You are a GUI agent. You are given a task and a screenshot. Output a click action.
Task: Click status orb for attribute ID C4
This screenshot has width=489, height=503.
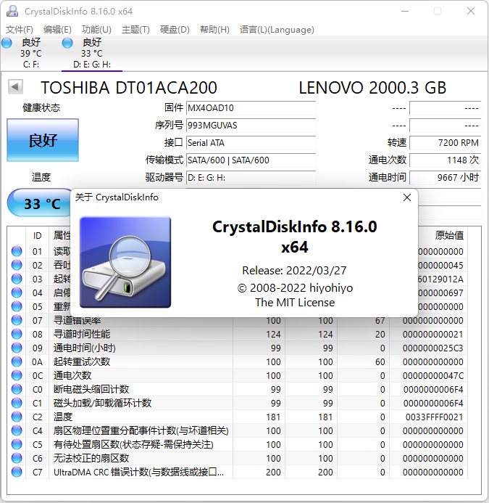pyautogui.click(x=17, y=430)
